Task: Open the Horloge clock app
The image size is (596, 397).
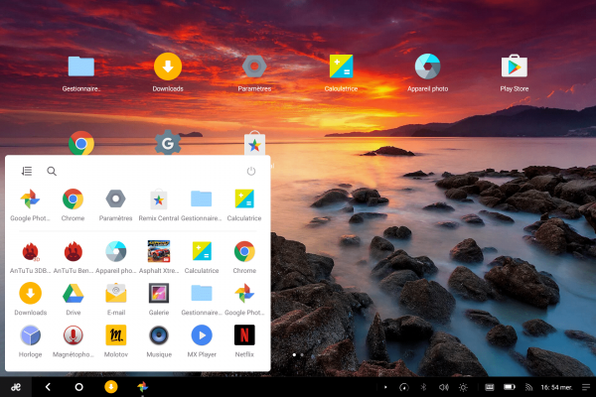Action: point(30,335)
